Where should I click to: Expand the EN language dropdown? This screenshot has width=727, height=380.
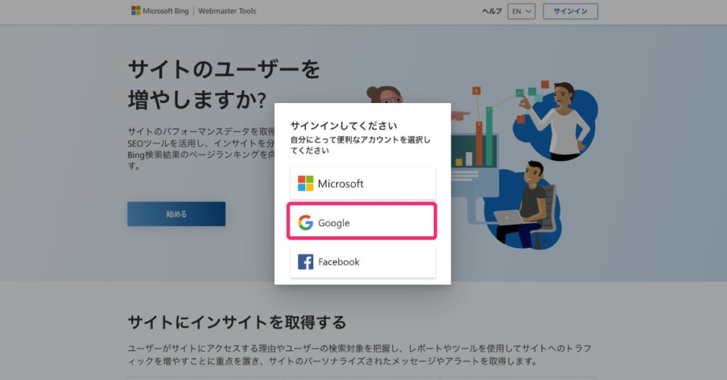pyautogui.click(x=521, y=11)
